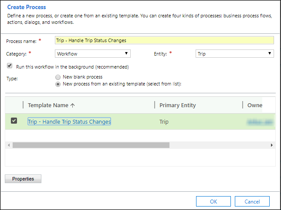
Task: Expand the Entity dropdown showing Trip
Action: pos(234,53)
